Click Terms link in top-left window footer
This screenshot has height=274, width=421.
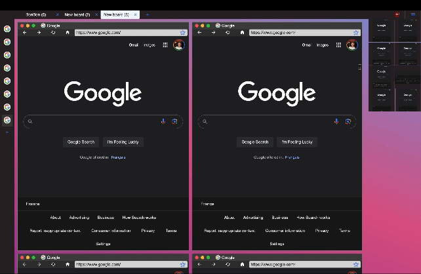pyautogui.click(x=171, y=231)
